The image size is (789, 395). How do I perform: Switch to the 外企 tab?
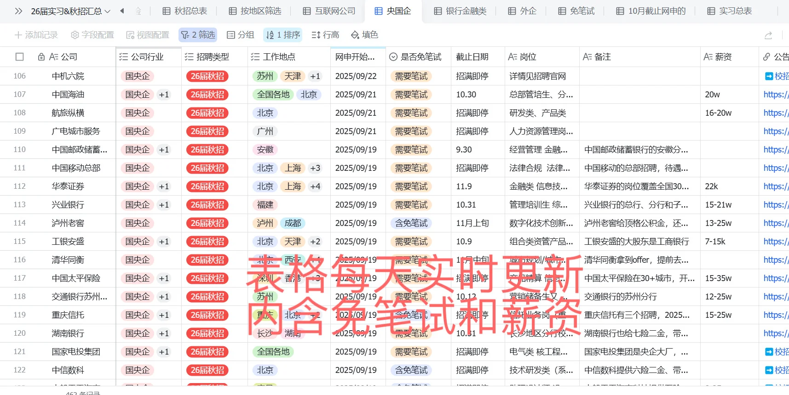pos(522,11)
